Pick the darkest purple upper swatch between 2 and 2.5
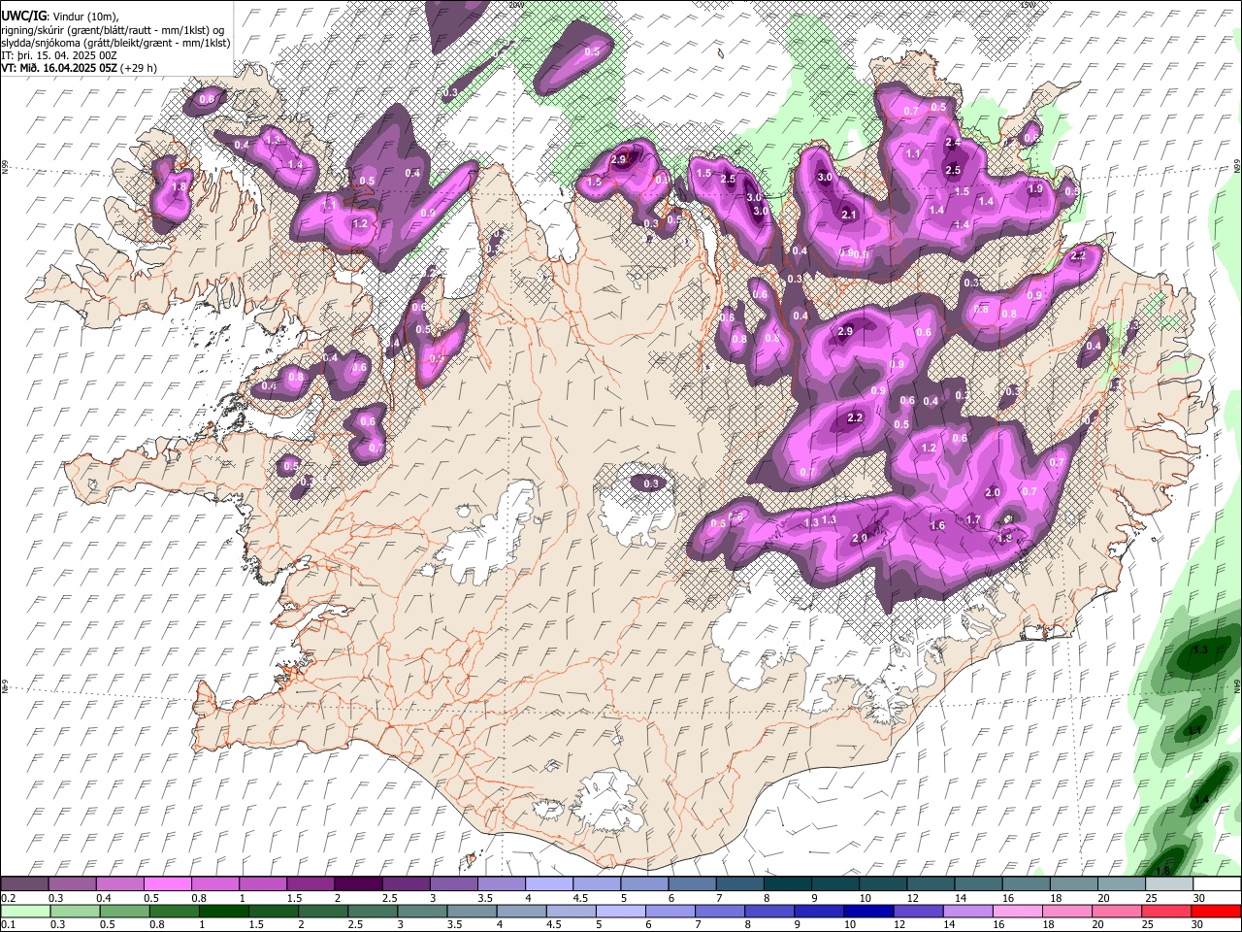 [x=357, y=884]
